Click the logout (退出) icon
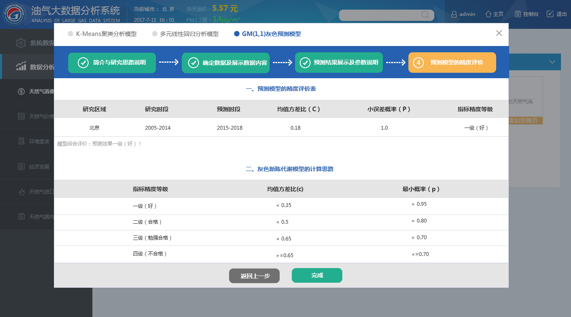The width and height of the screenshot is (571, 317). click(x=550, y=14)
